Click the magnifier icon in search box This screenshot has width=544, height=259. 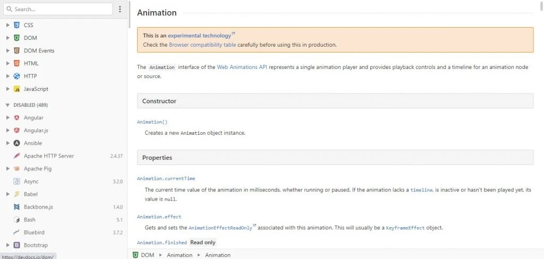point(10,9)
